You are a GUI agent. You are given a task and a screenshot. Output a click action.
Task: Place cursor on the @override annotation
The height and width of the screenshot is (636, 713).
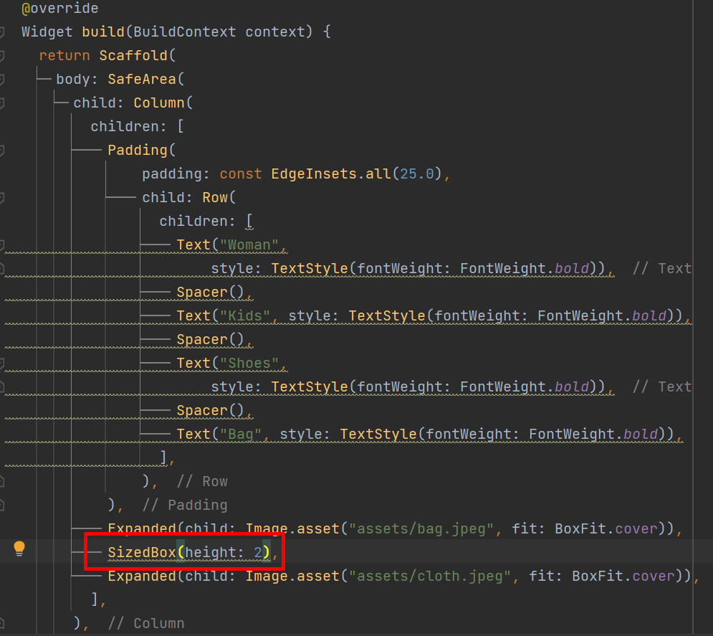pos(60,8)
